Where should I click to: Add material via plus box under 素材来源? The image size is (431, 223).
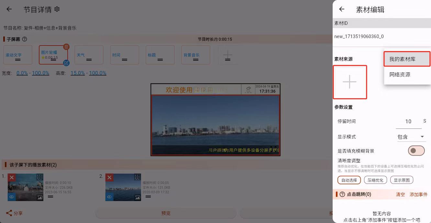(x=350, y=82)
